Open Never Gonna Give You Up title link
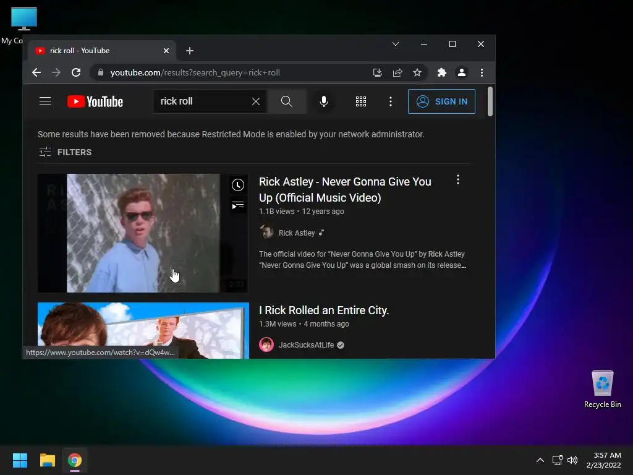633x475 pixels. 345,189
